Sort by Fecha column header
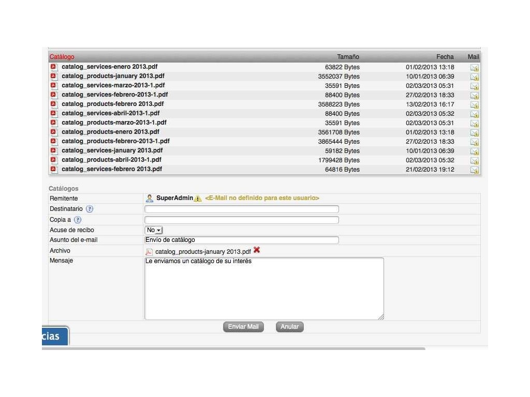Screen dimensions: 530x397 (445, 57)
